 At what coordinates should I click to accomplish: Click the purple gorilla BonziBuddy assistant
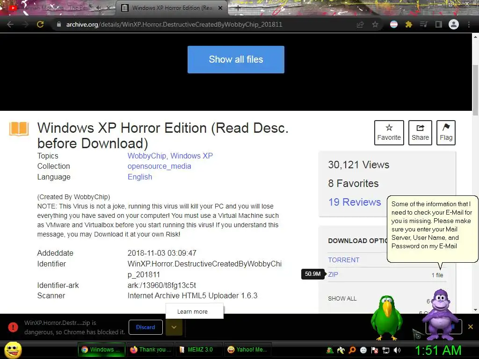[x=440, y=315]
